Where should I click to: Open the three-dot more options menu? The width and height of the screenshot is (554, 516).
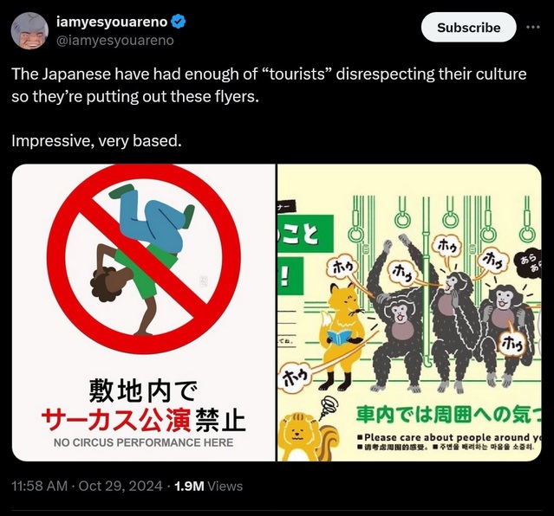[x=533, y=27]
